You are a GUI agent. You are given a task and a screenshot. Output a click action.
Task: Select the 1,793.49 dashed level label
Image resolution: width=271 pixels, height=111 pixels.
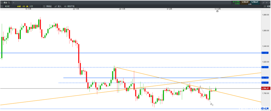(265, 83)
